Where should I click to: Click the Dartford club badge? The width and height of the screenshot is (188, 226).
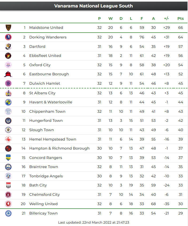point(8,46)
